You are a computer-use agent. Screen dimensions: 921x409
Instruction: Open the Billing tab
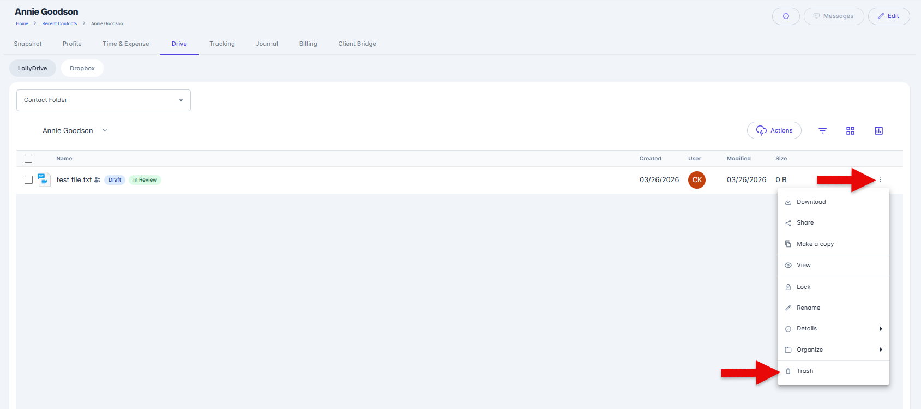coord(308,44)
